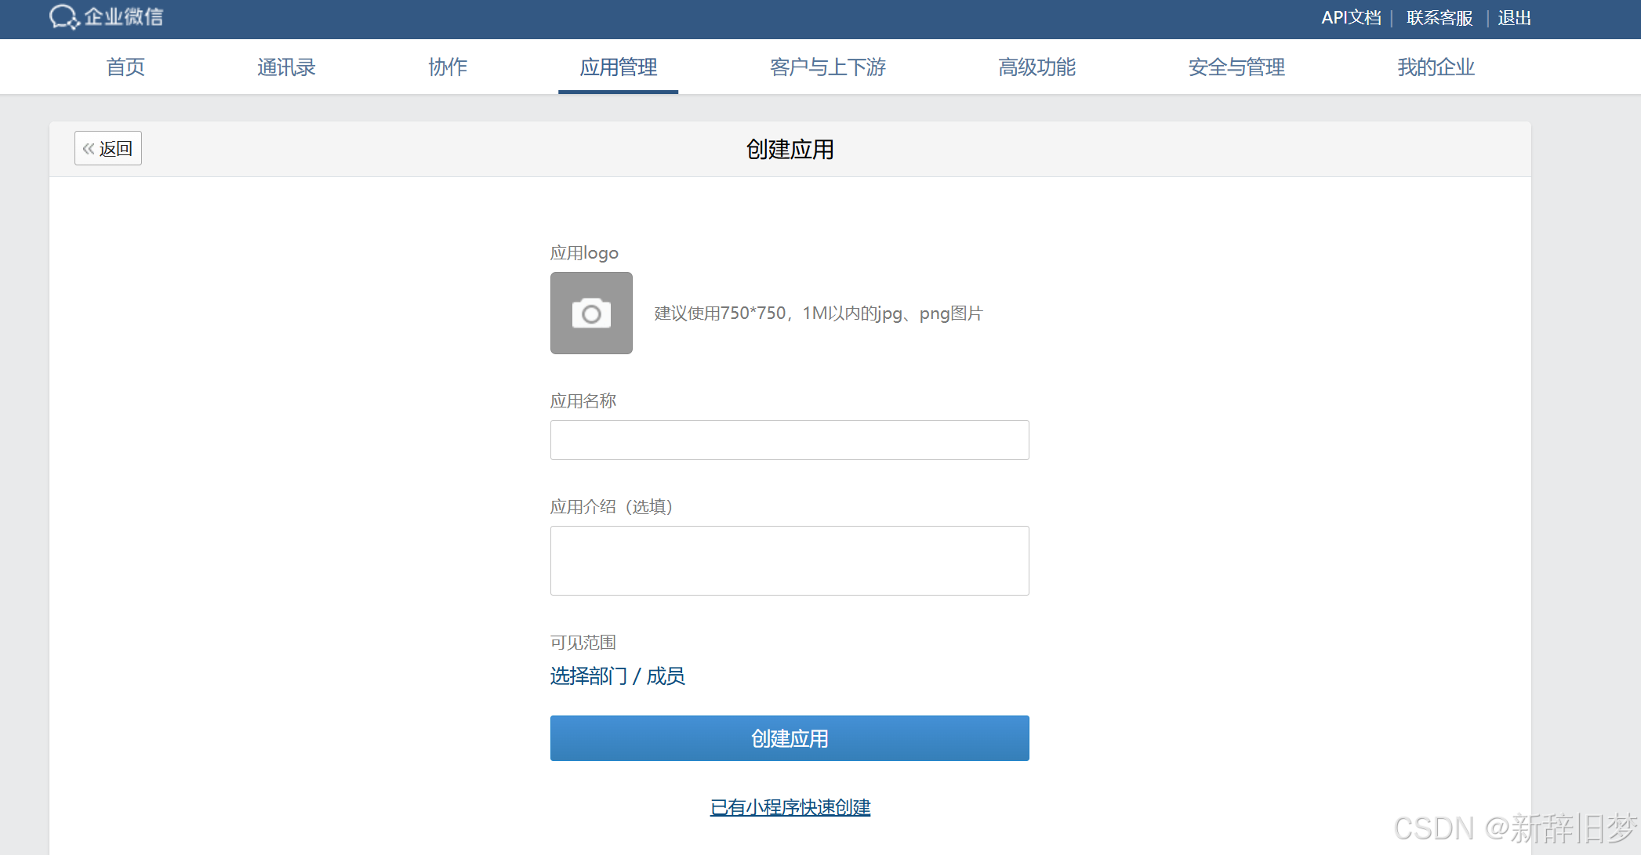
Task: Open the 高级功能 tab
Action: [x=1037, y=67]
